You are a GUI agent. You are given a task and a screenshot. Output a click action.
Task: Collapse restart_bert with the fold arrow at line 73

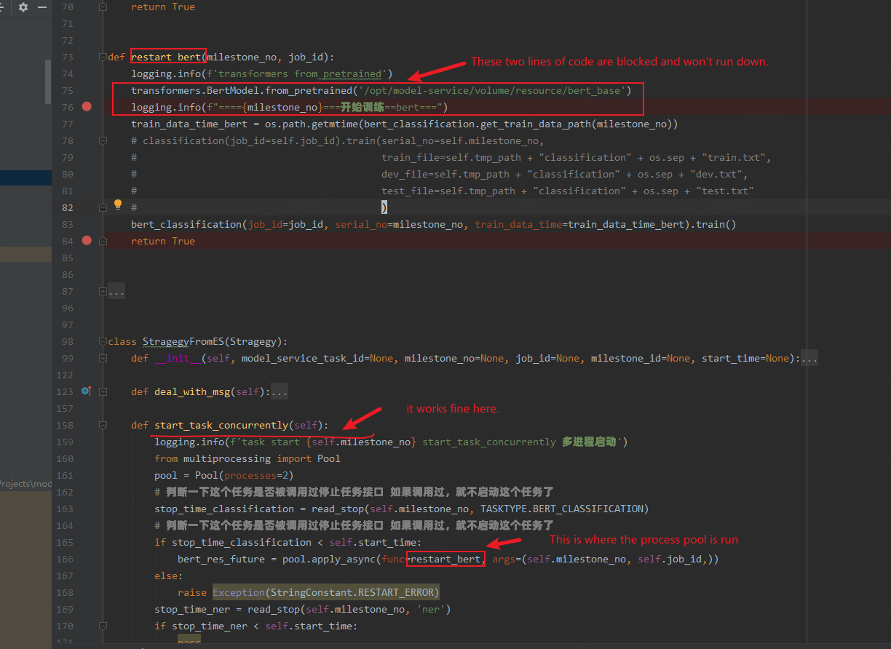[x=103, y=56]
